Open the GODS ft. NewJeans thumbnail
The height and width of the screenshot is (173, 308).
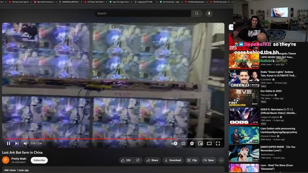[x=244, y=116]
